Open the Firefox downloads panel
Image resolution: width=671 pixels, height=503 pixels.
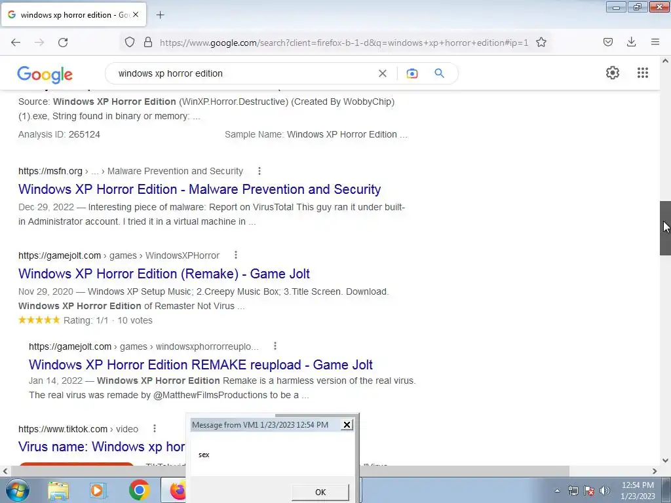click(x=631, y=42)
